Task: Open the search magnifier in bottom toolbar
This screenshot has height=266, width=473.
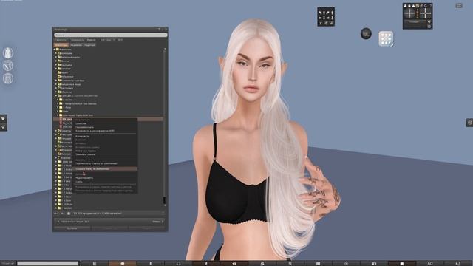Action: point(290,263)
